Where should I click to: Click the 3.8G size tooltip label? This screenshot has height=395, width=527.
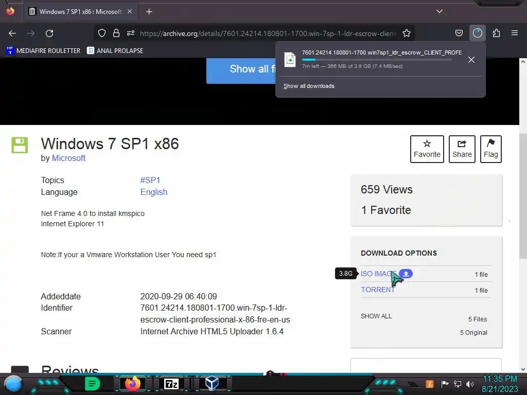click(x=345, y=274)
